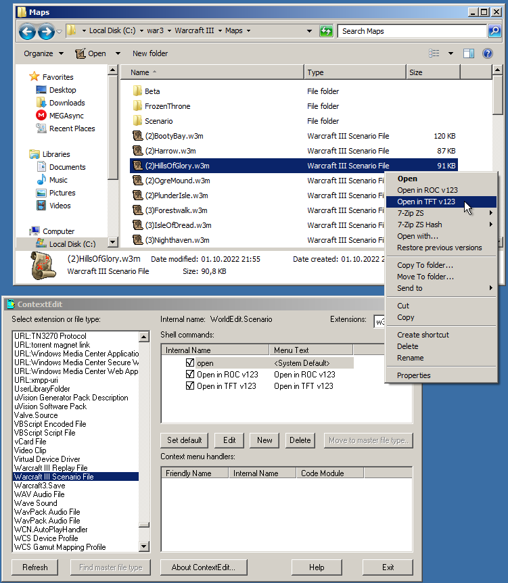Expand the Organize dropdown menu
This screenshot has height=583, width=508.
point(43,53)
